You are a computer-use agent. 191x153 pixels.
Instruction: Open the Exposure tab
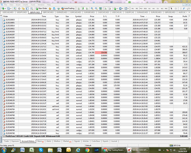pyautogui.click(x=15, y=141)
